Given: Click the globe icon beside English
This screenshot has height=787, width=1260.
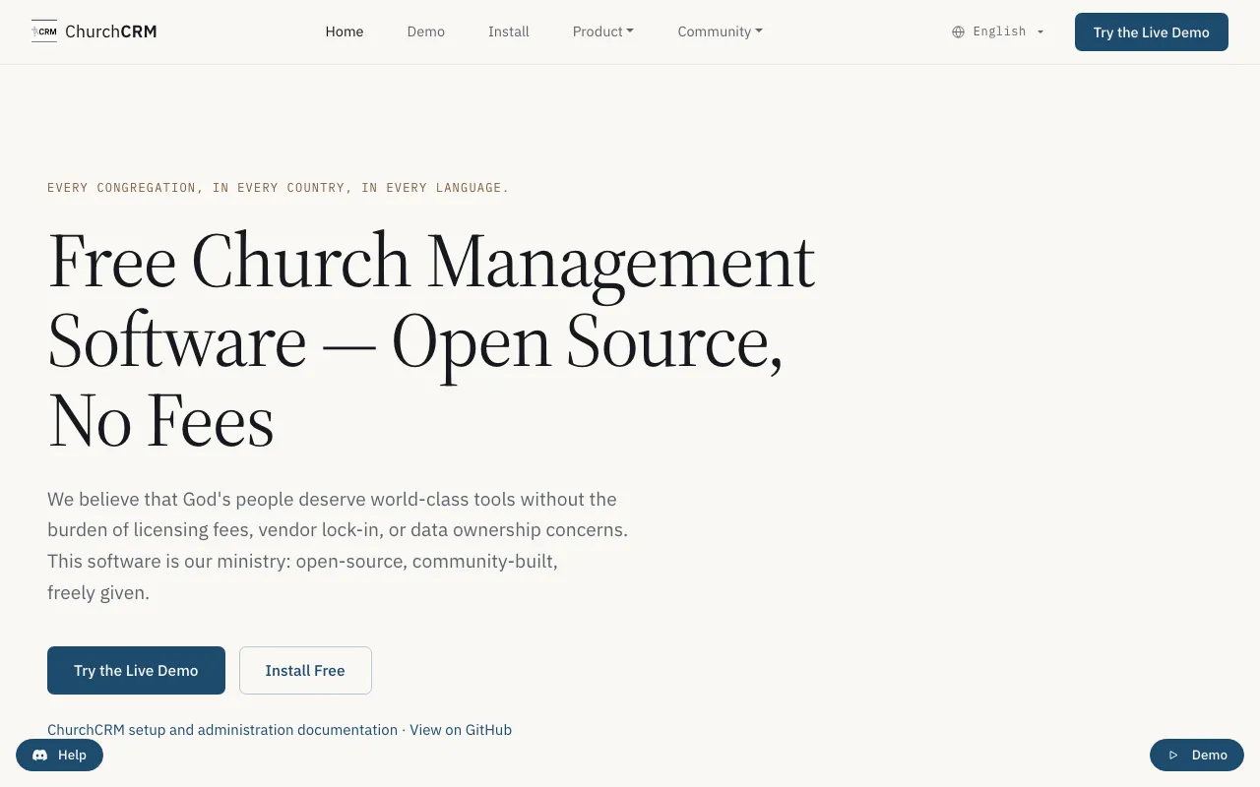Looking at the screenshot, I should click(x=958, y=31).
